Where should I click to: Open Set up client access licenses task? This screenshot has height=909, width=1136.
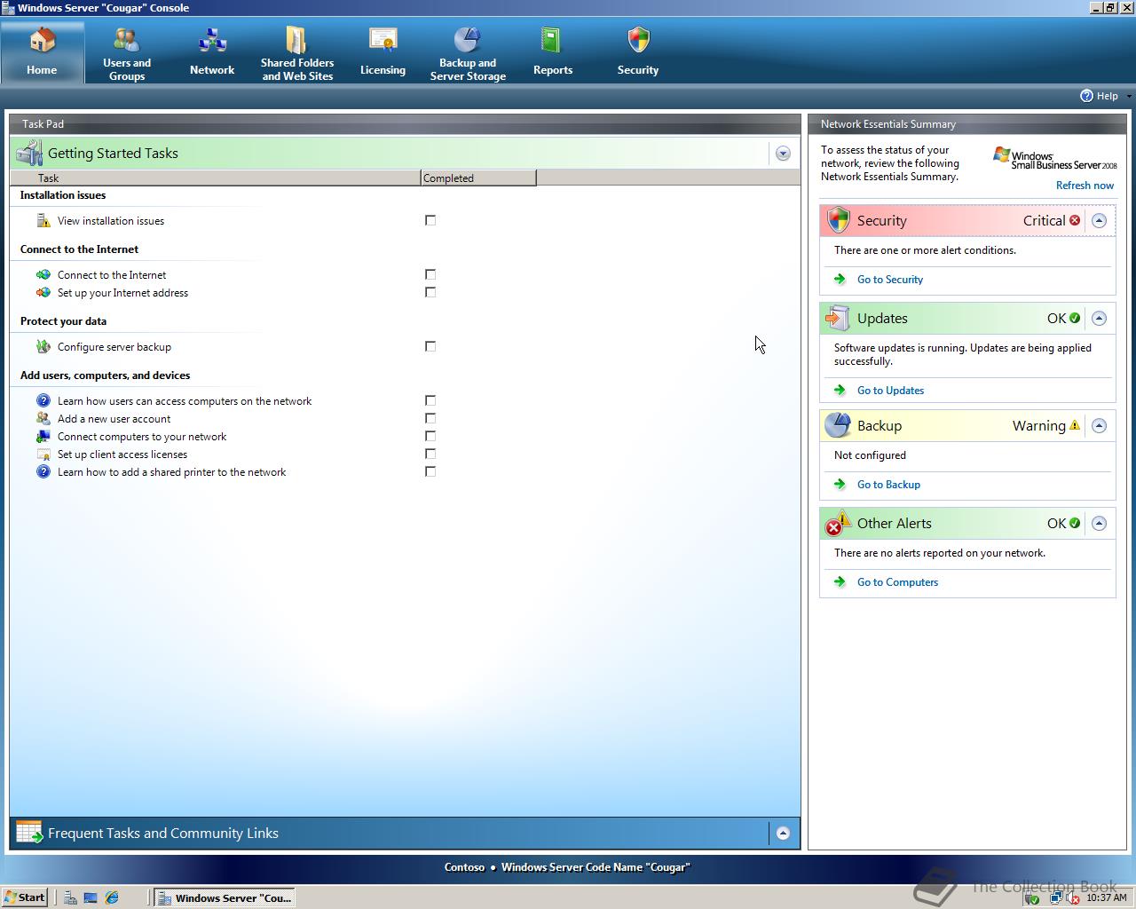tap(122, 454)
